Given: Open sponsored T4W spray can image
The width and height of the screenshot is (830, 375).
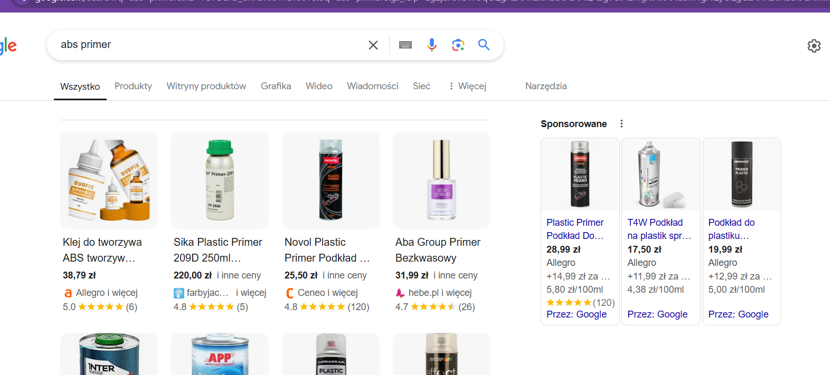Looking at the screenshot, I should pyautogui.click(x=661, y=175).
